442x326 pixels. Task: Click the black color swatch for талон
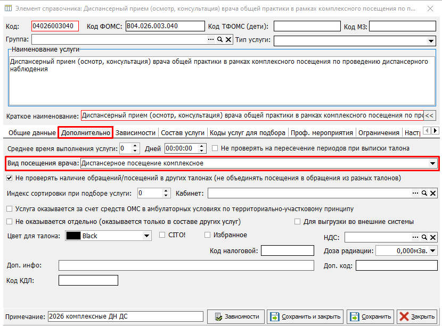pos(73,236)
